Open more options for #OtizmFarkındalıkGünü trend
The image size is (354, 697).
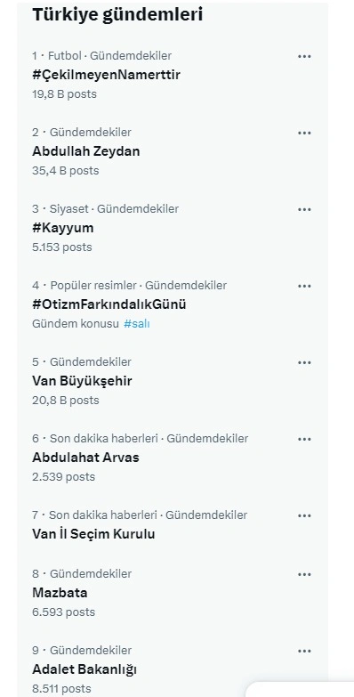(x=304, y=286)
